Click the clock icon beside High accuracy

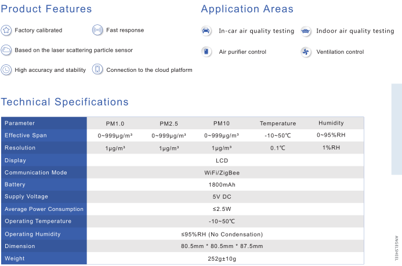click(6, 70)
